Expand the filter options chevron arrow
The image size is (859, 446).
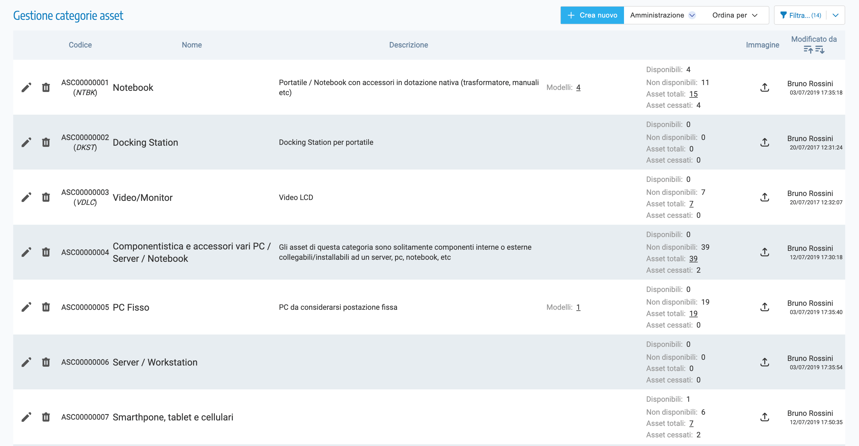click(x=835, y=15)
